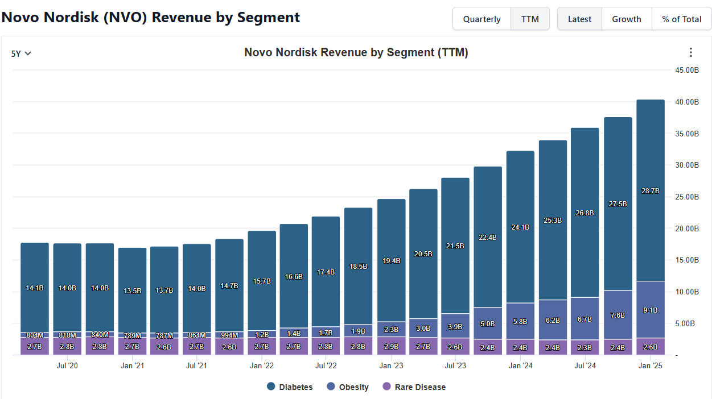Click the 13.5B Diabetes bar label
The width and height of the screenshot is (712, 399).
point(133,290)
